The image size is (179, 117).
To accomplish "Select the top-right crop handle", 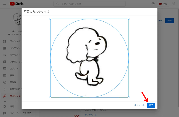I will point(129,19).
